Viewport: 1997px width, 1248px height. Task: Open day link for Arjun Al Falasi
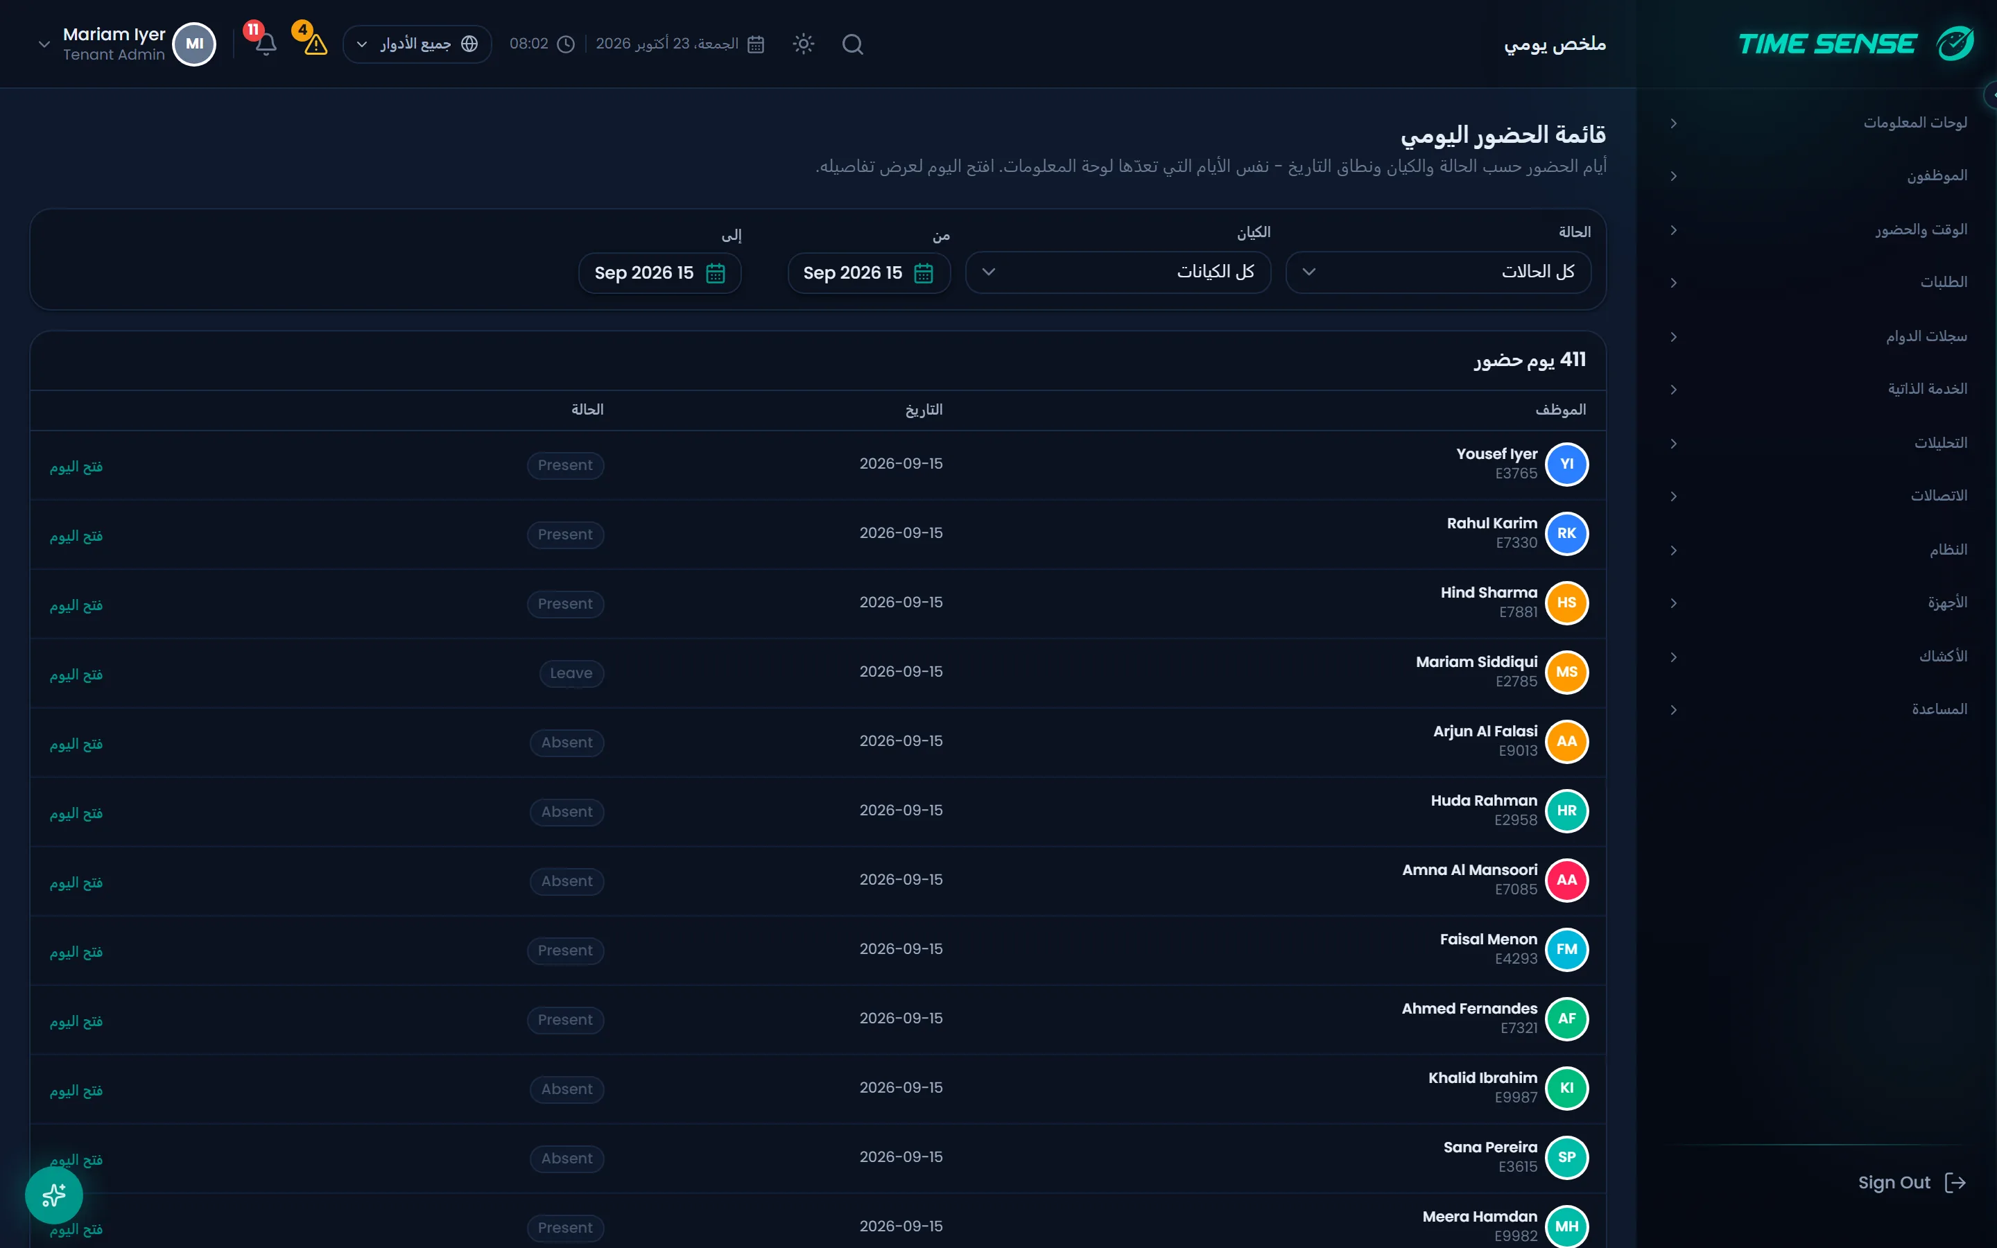76,744
